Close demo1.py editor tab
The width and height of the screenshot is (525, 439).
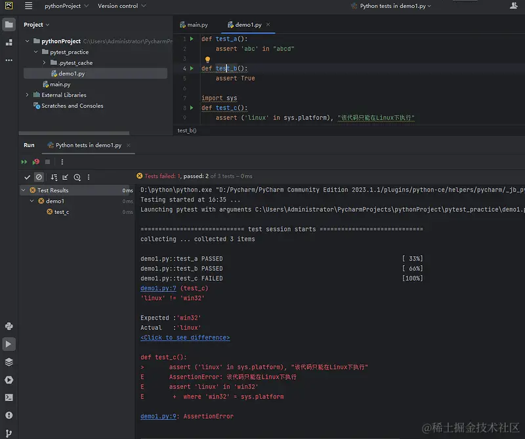268,24
